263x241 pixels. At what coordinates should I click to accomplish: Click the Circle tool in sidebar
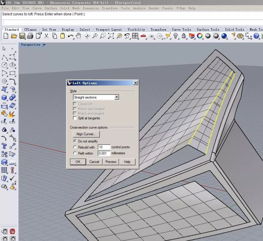4,65
